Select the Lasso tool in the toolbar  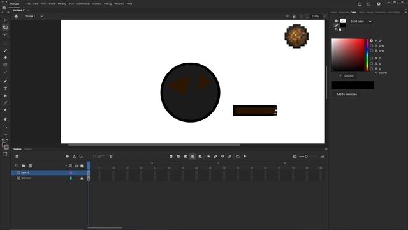(x=5, y=34)
